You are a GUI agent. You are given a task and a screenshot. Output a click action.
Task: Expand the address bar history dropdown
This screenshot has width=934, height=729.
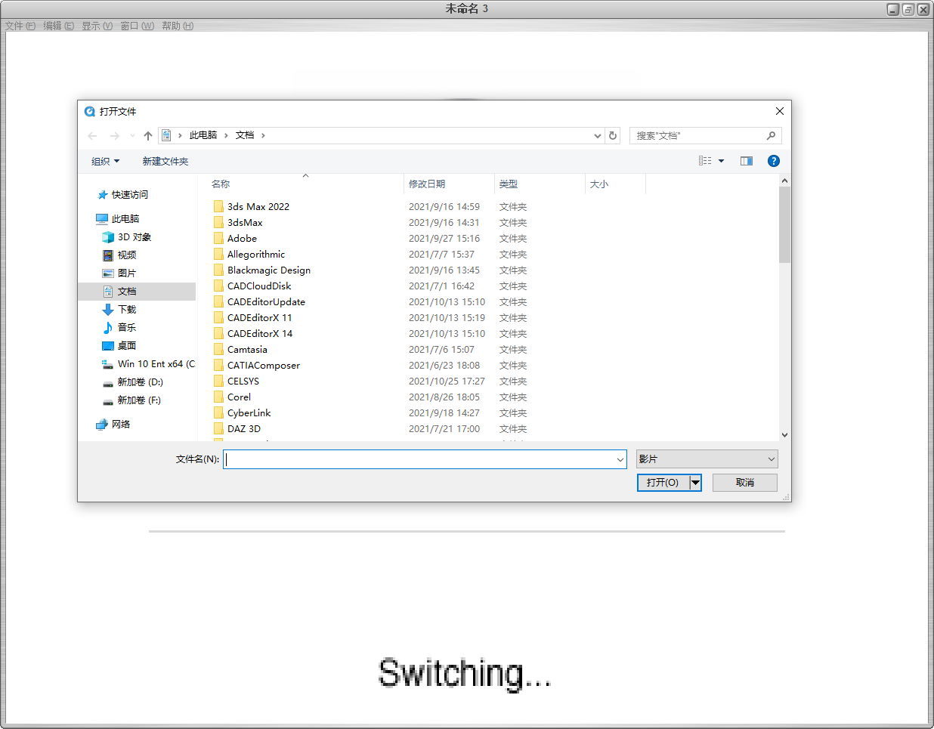[x=598, y=136]
